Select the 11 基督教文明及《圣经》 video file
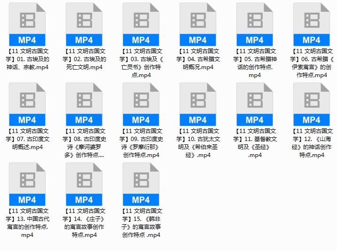337x251 pixels. click(255, 104)
